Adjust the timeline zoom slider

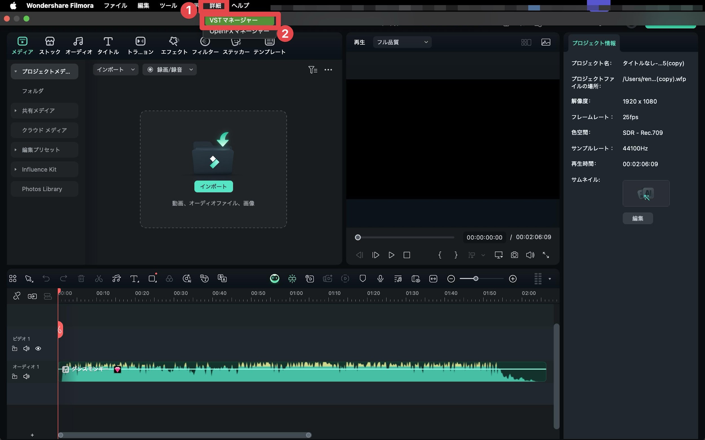[x=476, y=278]
